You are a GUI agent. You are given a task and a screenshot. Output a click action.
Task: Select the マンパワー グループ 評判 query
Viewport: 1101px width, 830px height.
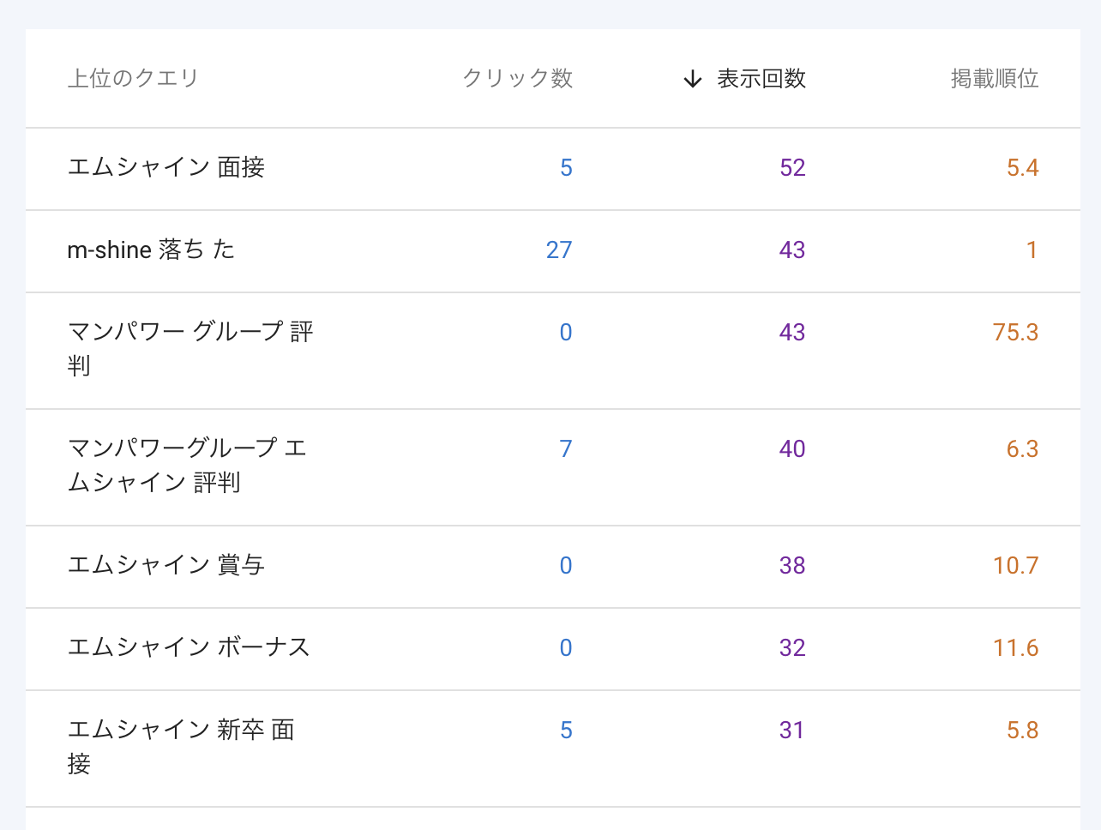tap(190, 349)
